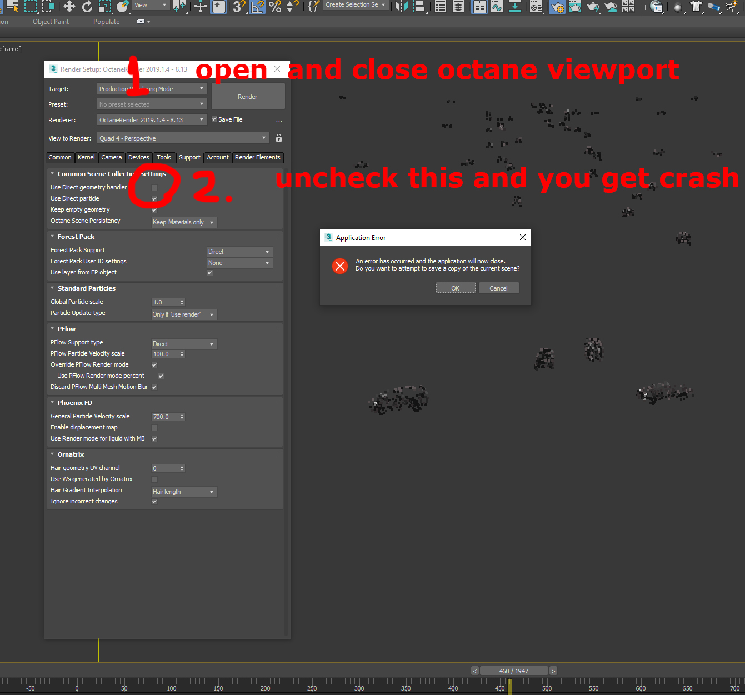Toggle Use Direct geometry handler checkbox
745x695 pixels.
tap(154, 188)
